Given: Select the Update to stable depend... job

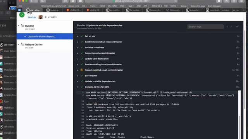Looking at the screenshot, I should click(45, 36).
